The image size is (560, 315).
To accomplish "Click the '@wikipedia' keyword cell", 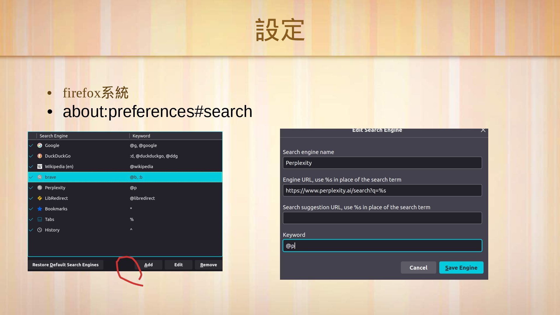I will pos(141,167).
